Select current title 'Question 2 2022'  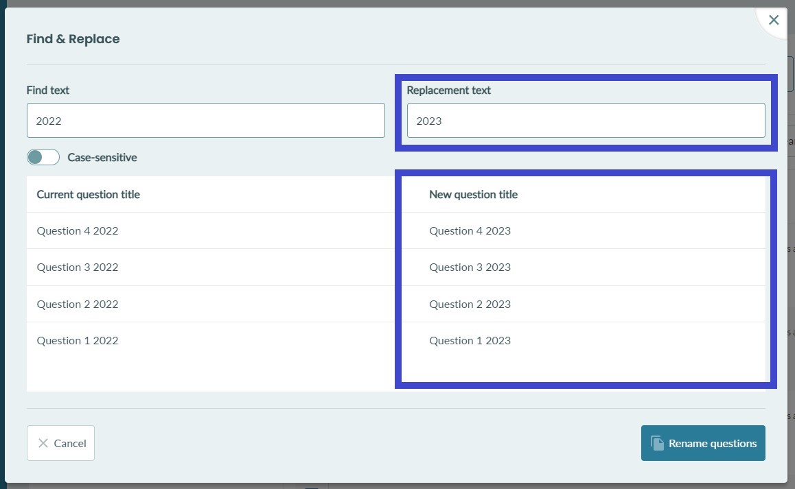(x=78, y=304)
